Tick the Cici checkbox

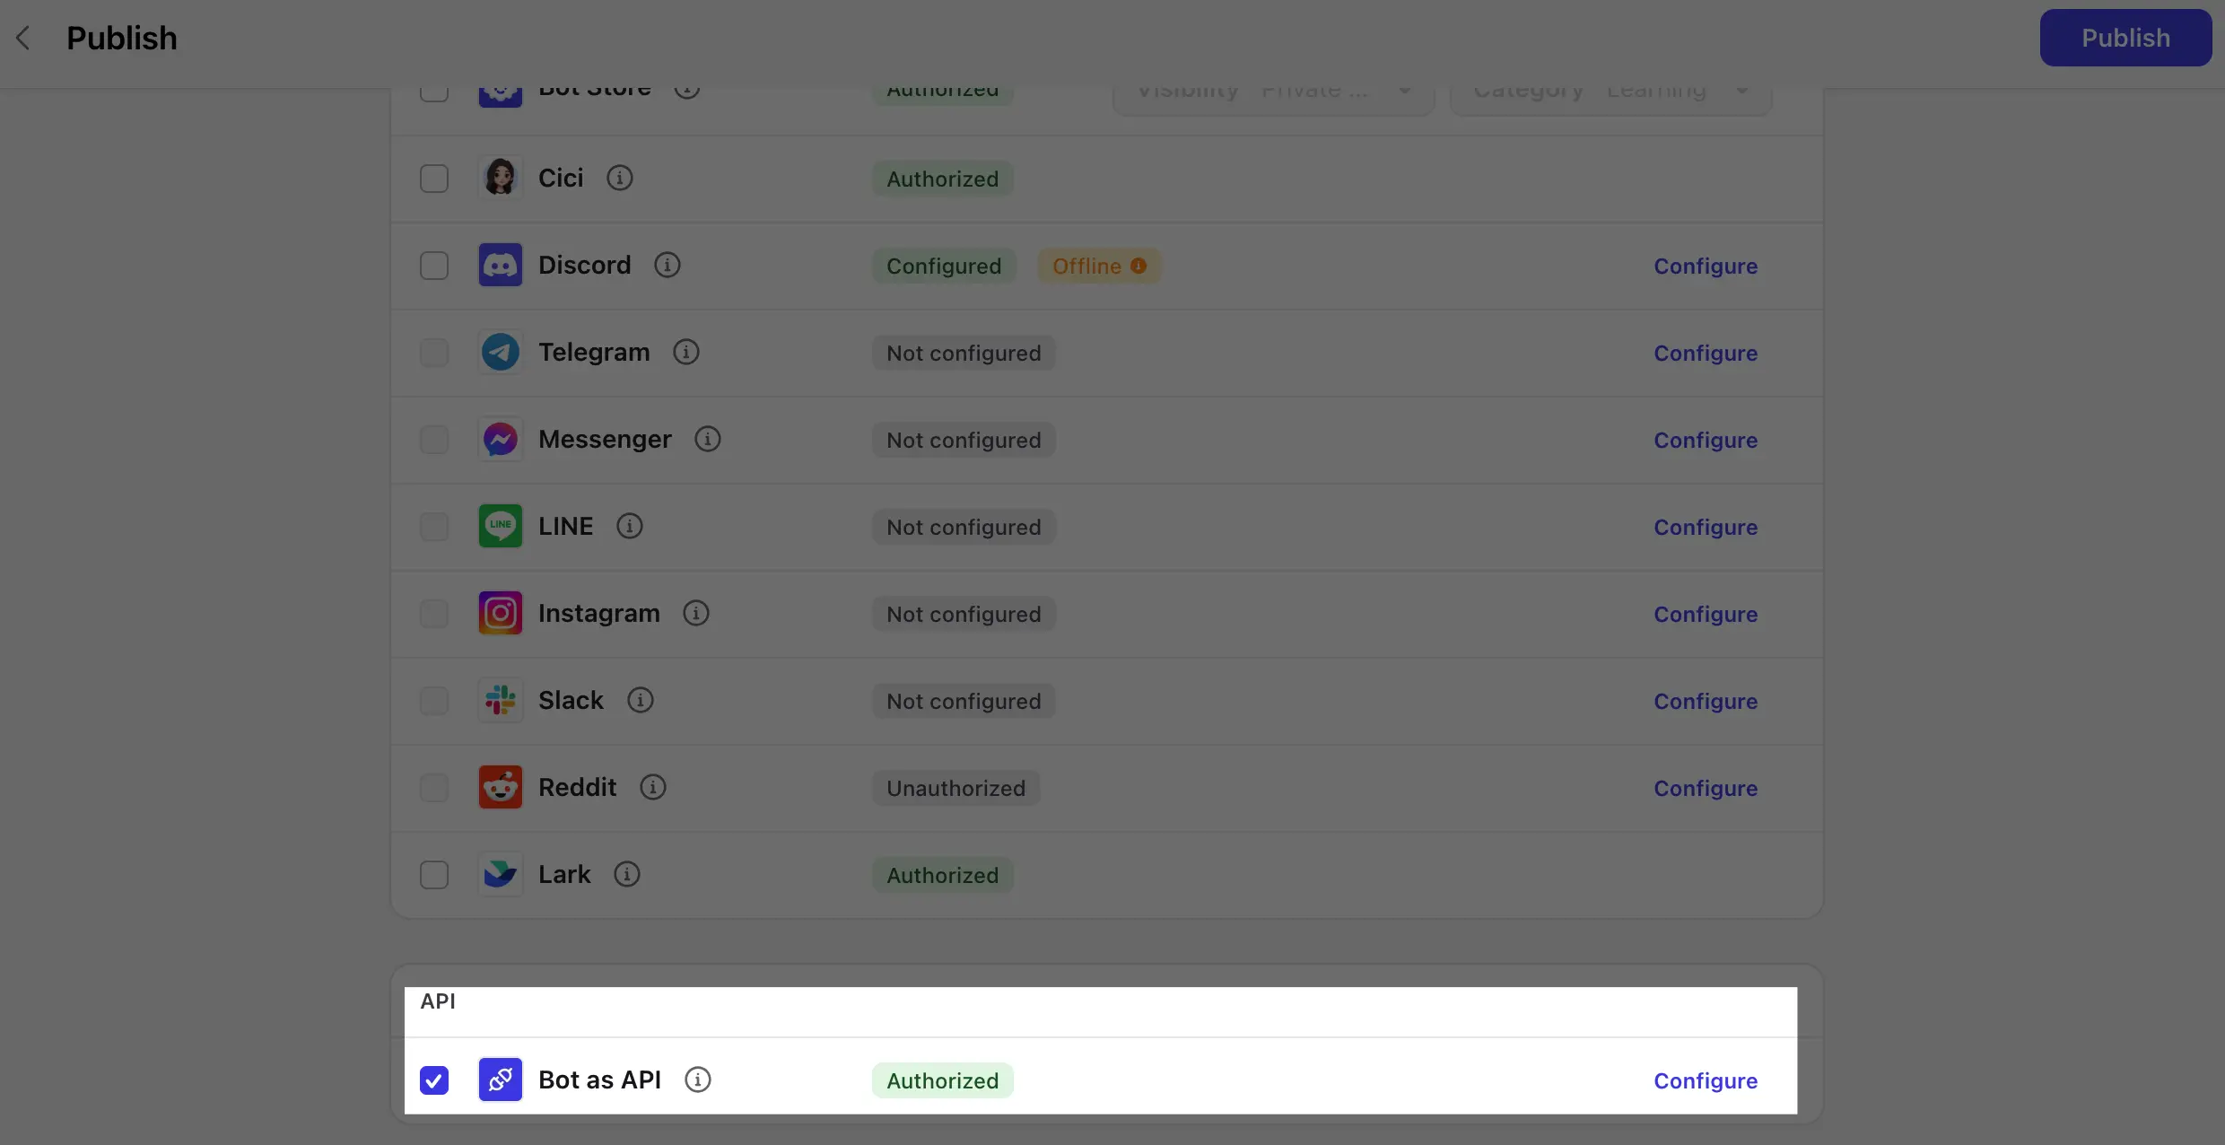tap(434, 179)
